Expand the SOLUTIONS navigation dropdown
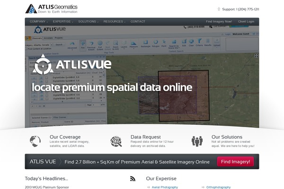Screen dimensions: 284x189 pyautogui.click(x=88, y=22)
